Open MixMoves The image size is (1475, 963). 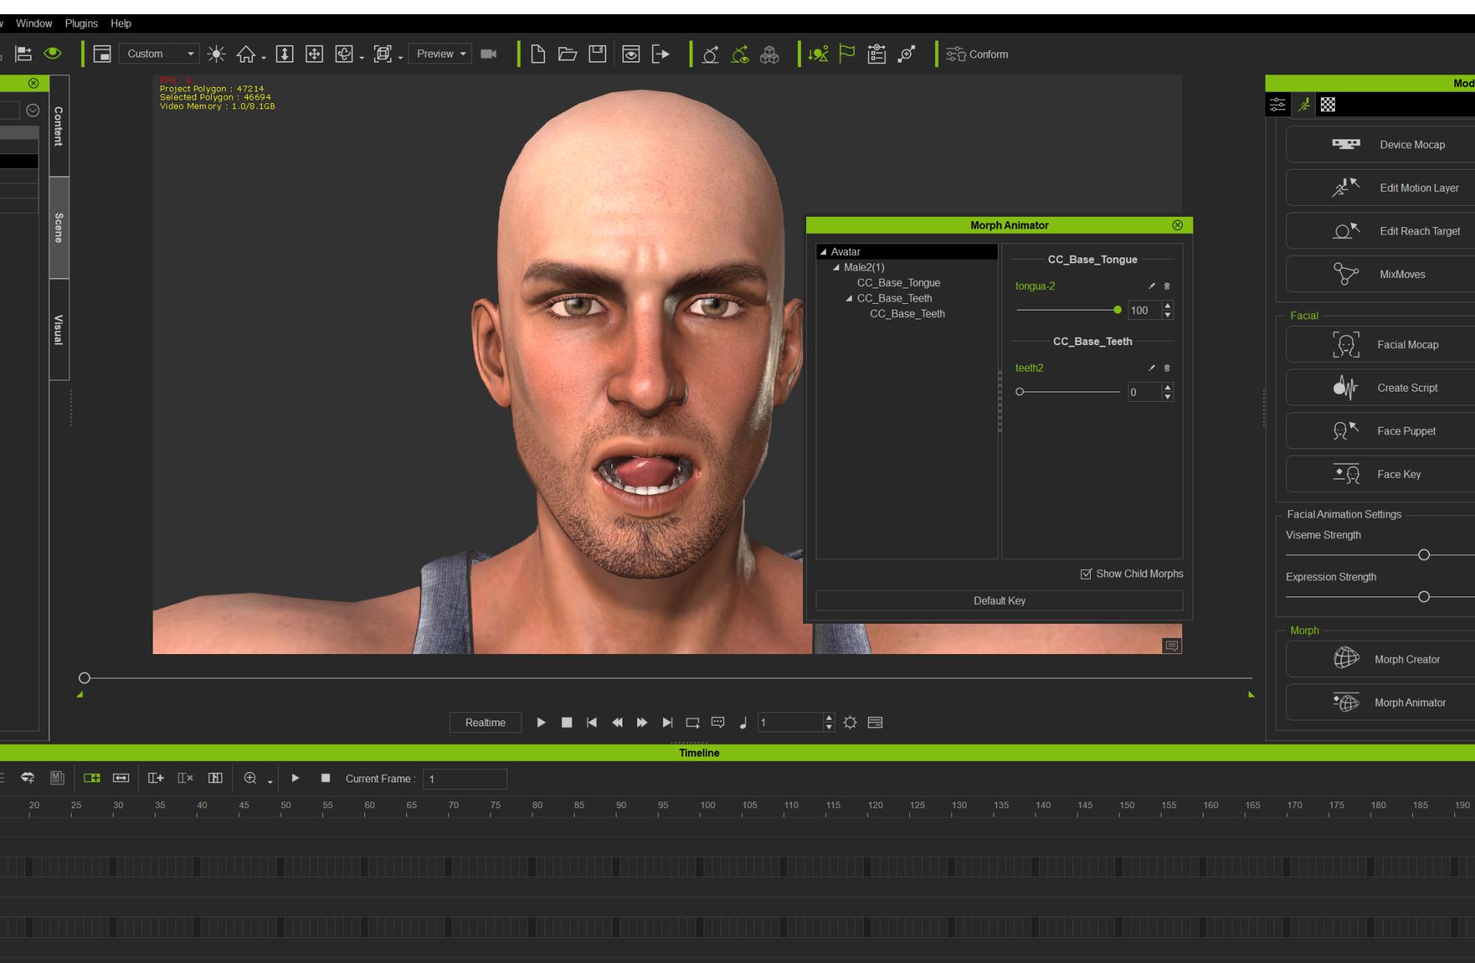coord(1381,274)
